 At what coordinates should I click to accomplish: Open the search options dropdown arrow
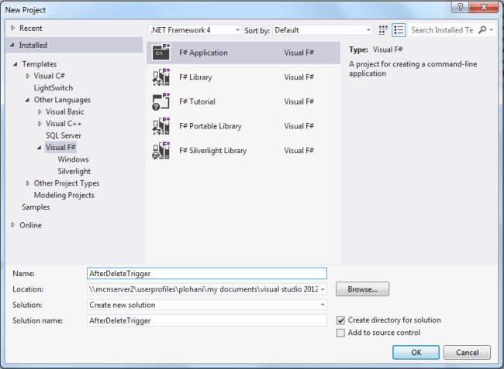[x=491, y=30]
